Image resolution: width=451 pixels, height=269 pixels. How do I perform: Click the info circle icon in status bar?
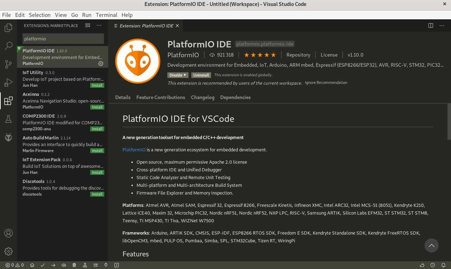[433, 265]
